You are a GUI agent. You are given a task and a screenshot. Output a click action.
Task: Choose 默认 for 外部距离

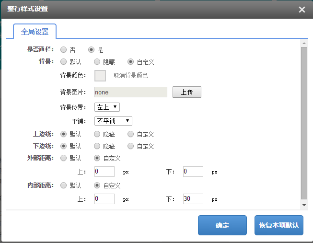(x=63, y=158)
